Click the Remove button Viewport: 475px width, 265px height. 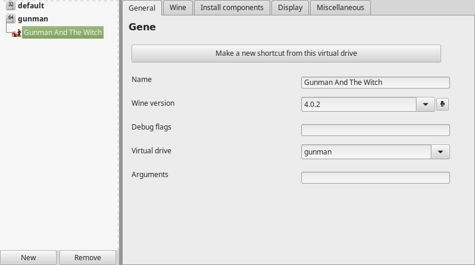click(x=87, y=257)
